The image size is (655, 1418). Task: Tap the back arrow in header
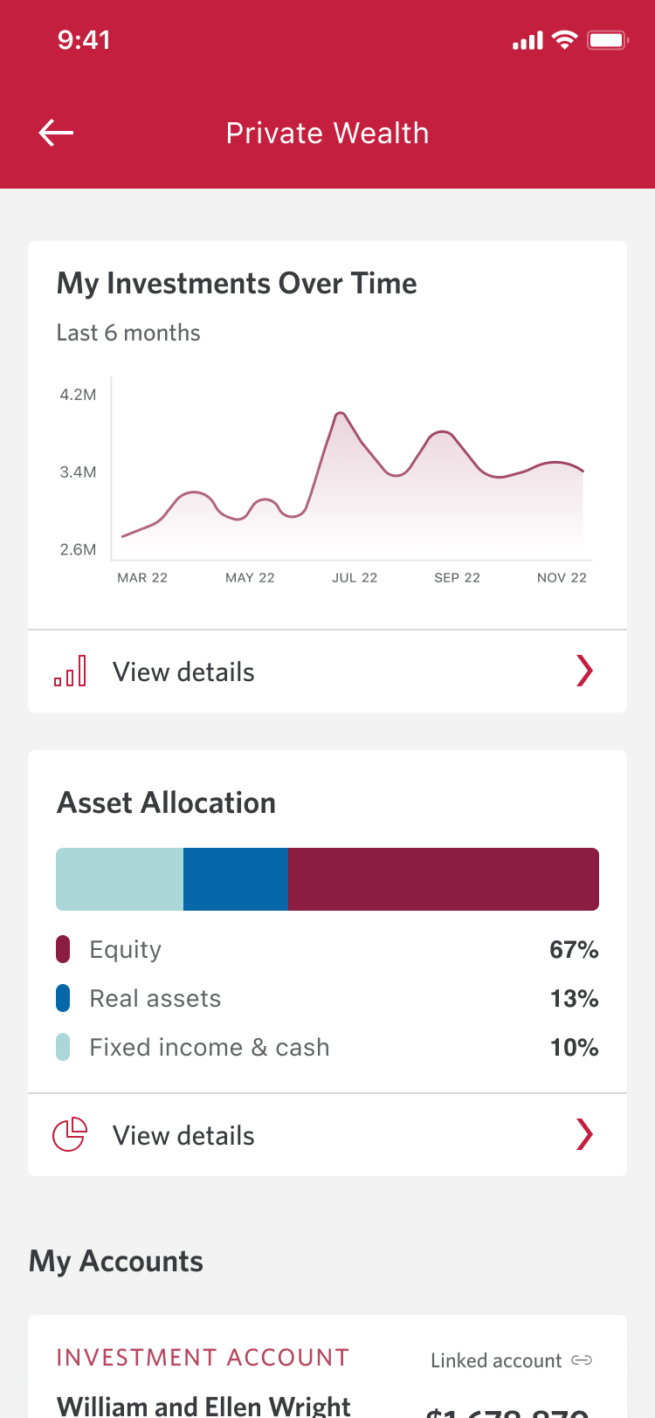56,133
